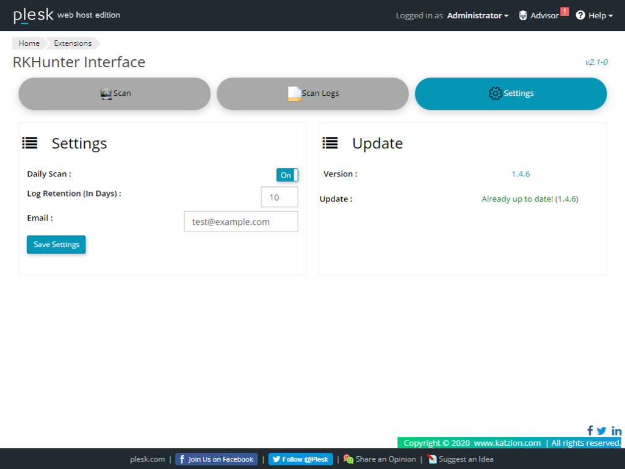Expand the Help menu
625x469 pixels.
point(601,15)
